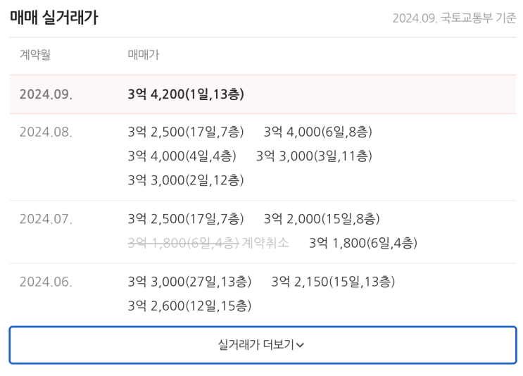The image size is (523, 376).
Task: Expand using the chevron beside 실거래가 더보기
Action: point(301,346)
